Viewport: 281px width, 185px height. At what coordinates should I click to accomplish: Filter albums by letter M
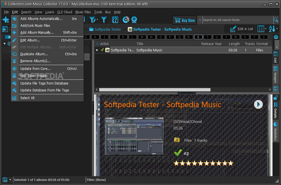[142, 37]
